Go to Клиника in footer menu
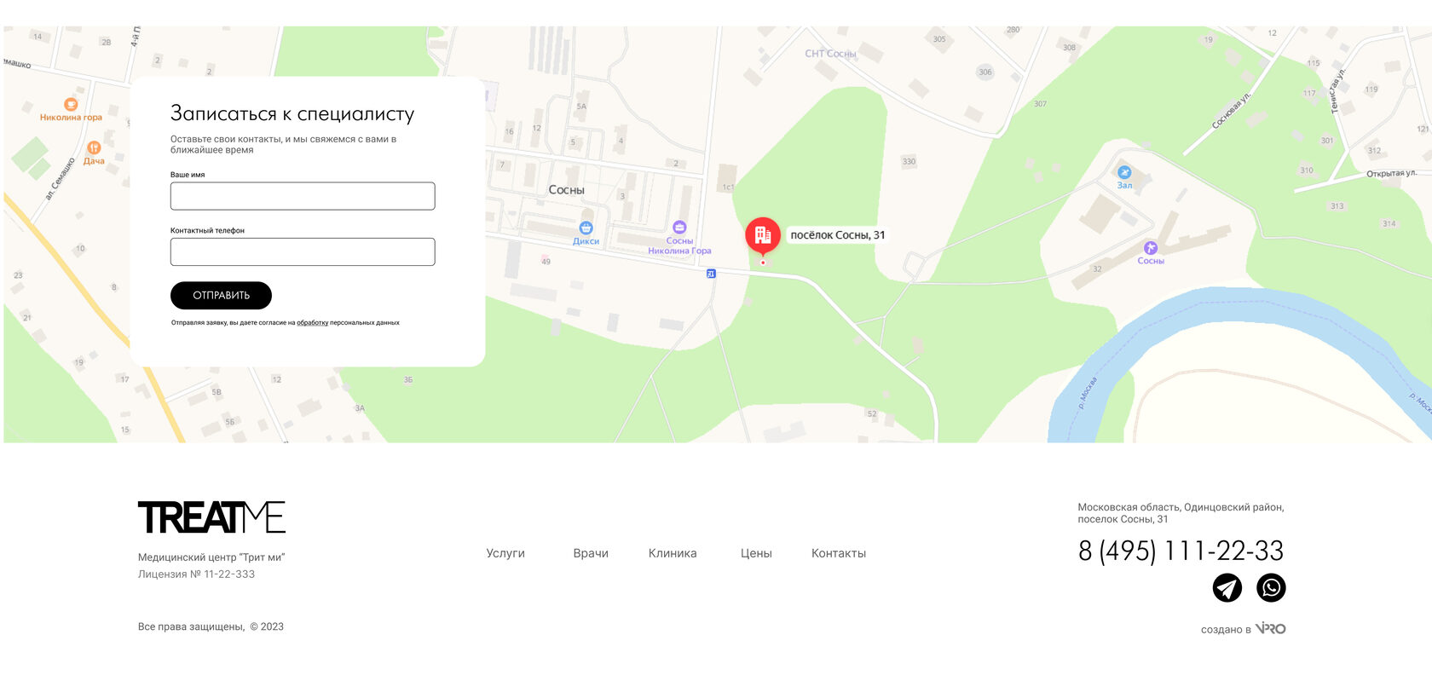1432x687 pixels. 673,553
